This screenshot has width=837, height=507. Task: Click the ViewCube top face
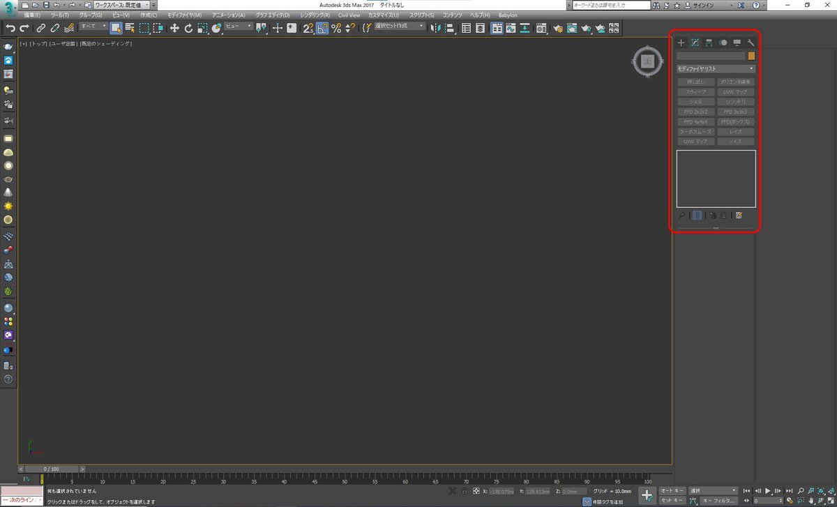coord(648,61)
